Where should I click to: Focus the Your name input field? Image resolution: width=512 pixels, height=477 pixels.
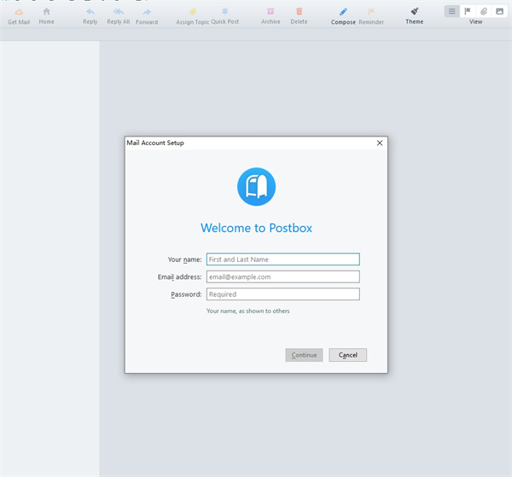pyautogui.click(x=282, y=259)
